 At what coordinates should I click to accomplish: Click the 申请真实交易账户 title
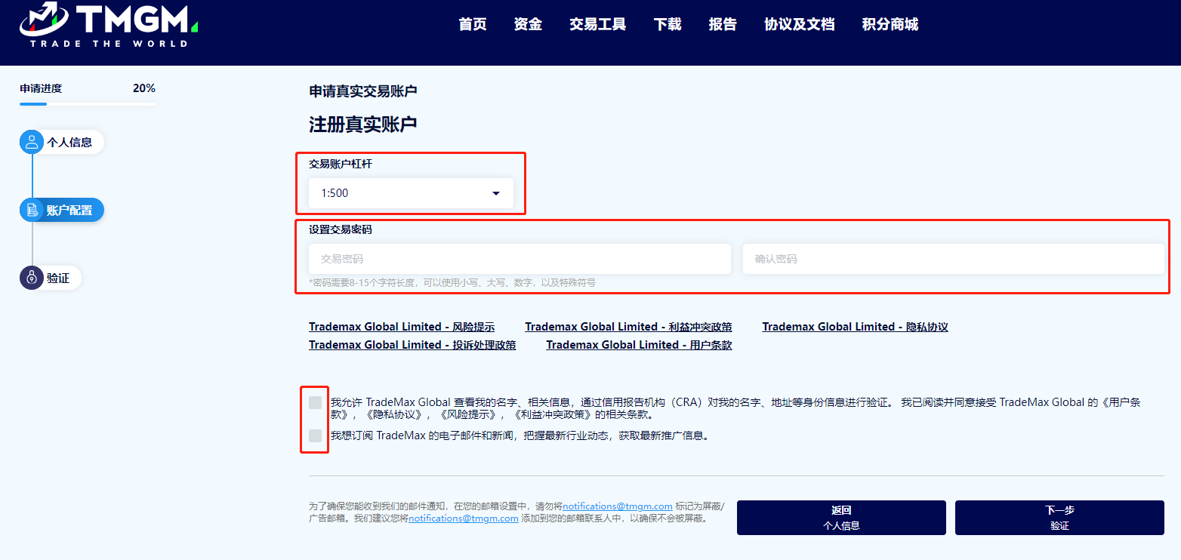click(363, 91)
